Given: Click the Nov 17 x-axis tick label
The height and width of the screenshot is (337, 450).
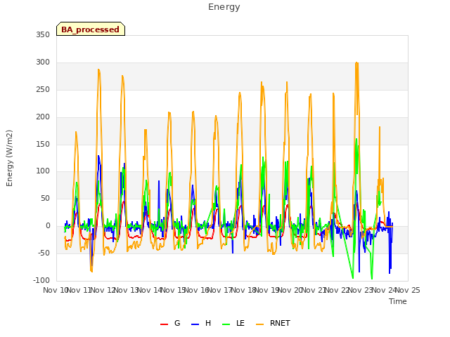Looking at the screenshot, I should point(219,290).
